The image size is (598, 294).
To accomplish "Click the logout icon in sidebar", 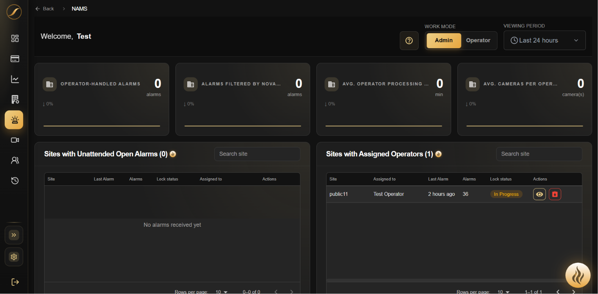I will tap(15, 282).
